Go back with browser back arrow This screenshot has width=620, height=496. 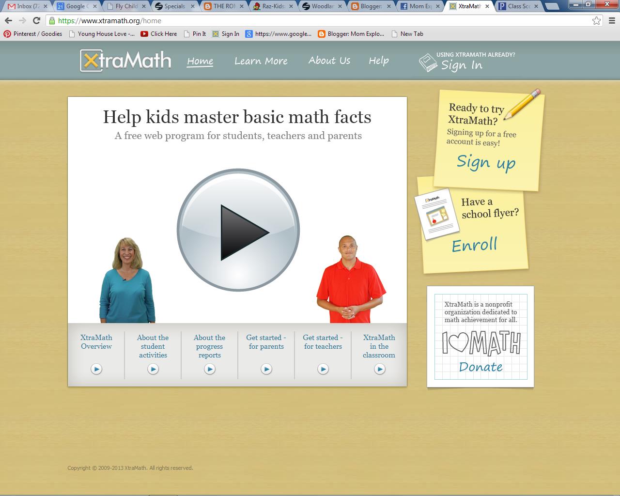8,21
